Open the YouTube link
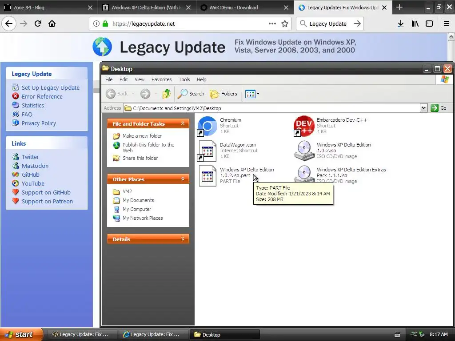This screenshot has width=455, height=341. pos(33,183)
